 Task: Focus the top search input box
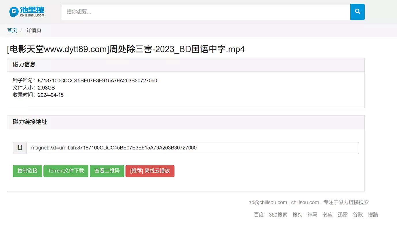click(206, 12)
